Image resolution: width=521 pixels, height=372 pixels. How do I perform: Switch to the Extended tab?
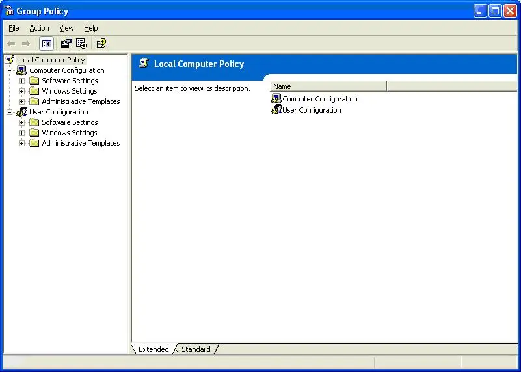tap(154, 349)
